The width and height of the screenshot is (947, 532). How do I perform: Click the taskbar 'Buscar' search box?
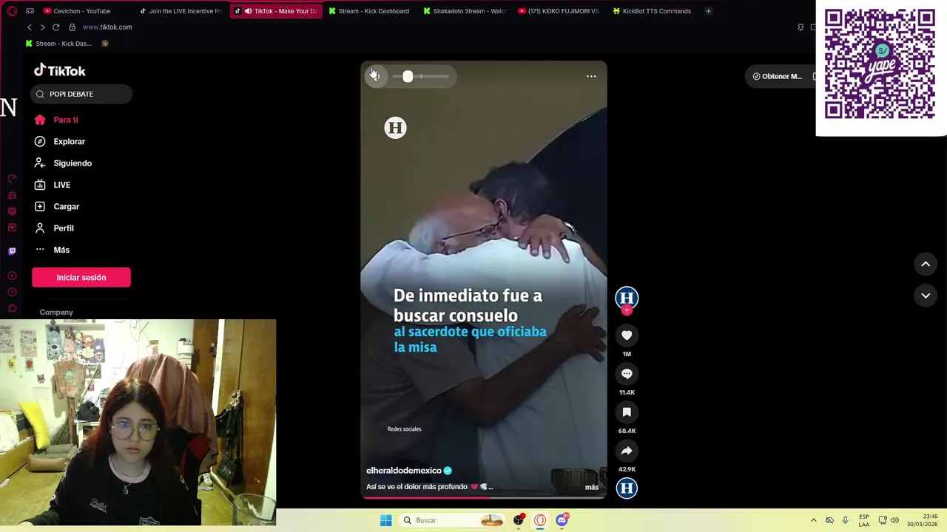(453, 520)
